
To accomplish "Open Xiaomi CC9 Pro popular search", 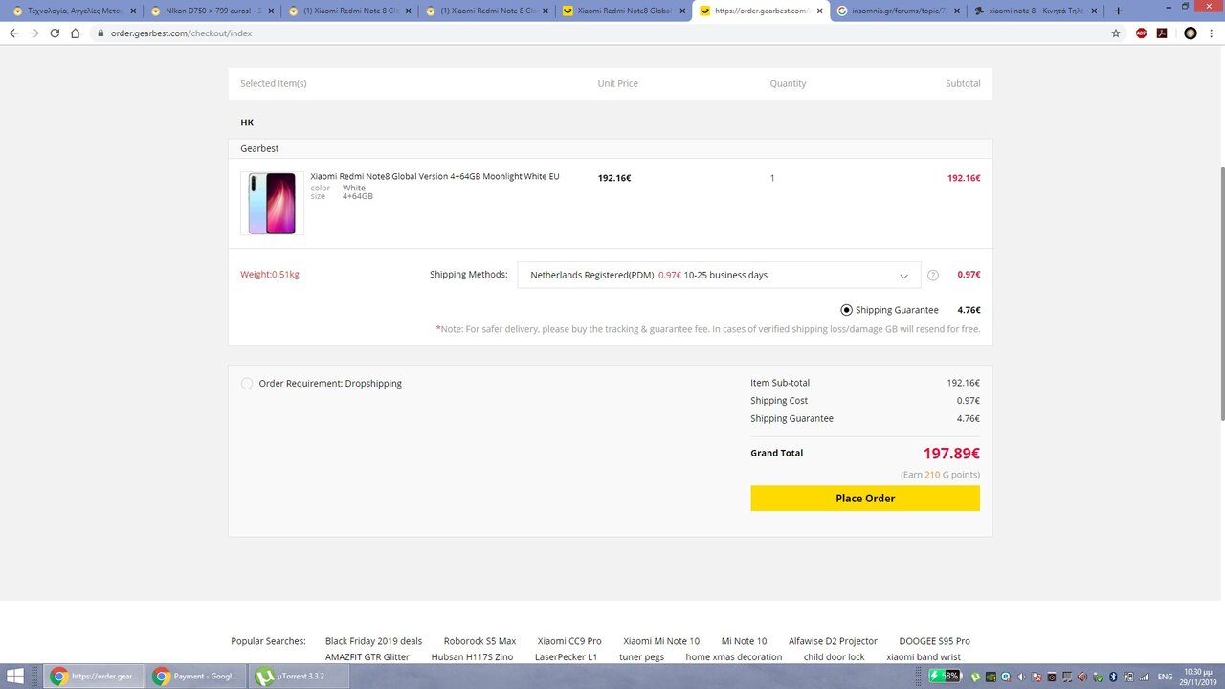I will (x=569, y=641).
